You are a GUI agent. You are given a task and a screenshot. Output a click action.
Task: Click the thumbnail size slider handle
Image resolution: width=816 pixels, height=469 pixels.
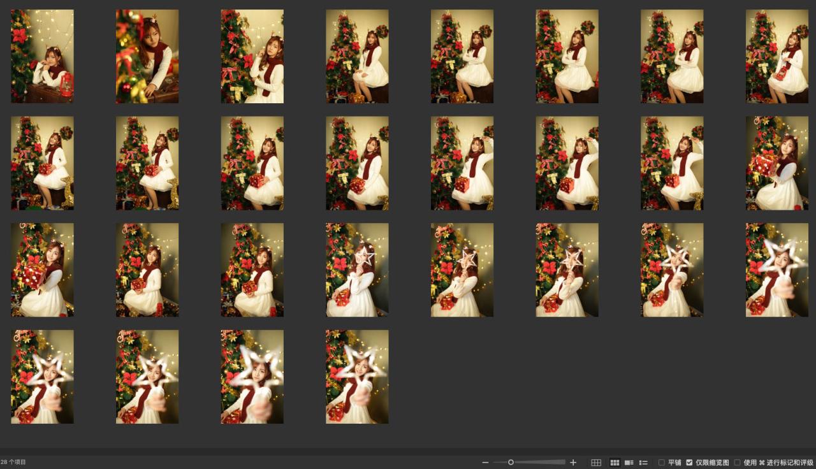tap(511, 463)
